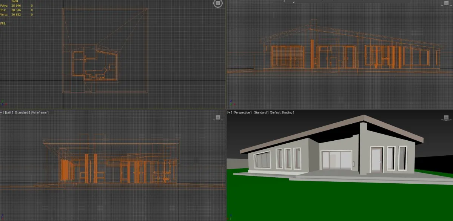Click the FPS statistics label
Image resolution: width=453 pixels, height=221 pixels.
[x=3, y=23]
